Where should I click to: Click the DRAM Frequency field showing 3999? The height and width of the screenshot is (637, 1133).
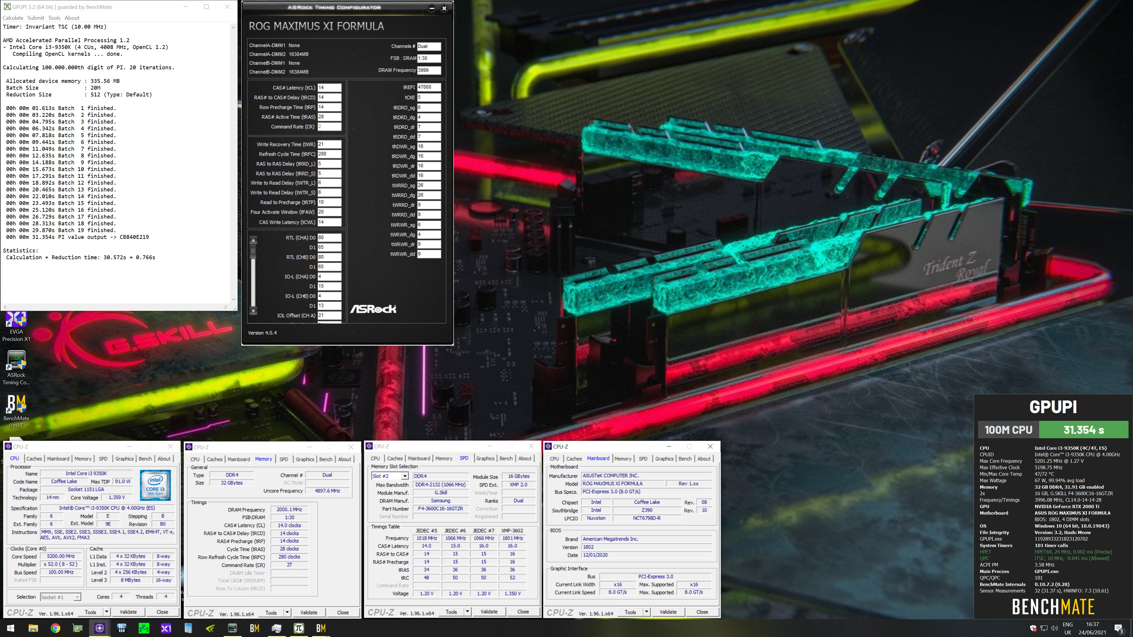pyautogui.click(x=429, y=70)
